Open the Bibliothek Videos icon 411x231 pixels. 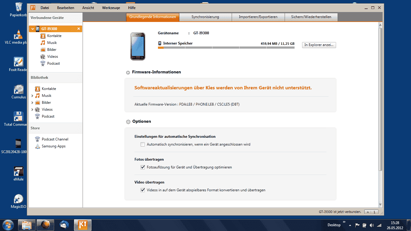click(37, 109)
